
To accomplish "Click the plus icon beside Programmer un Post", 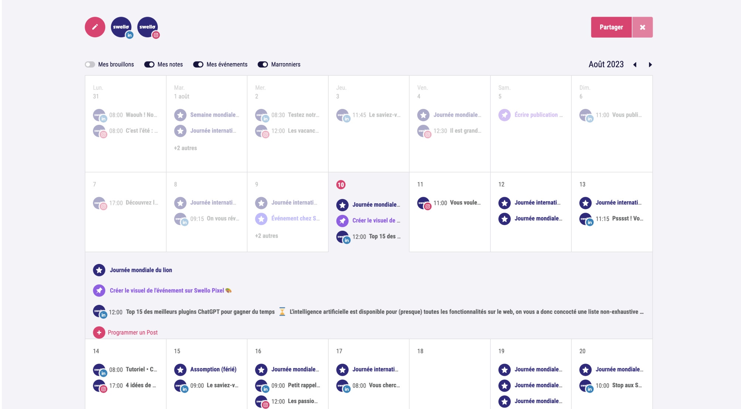I will click(99, 333).
